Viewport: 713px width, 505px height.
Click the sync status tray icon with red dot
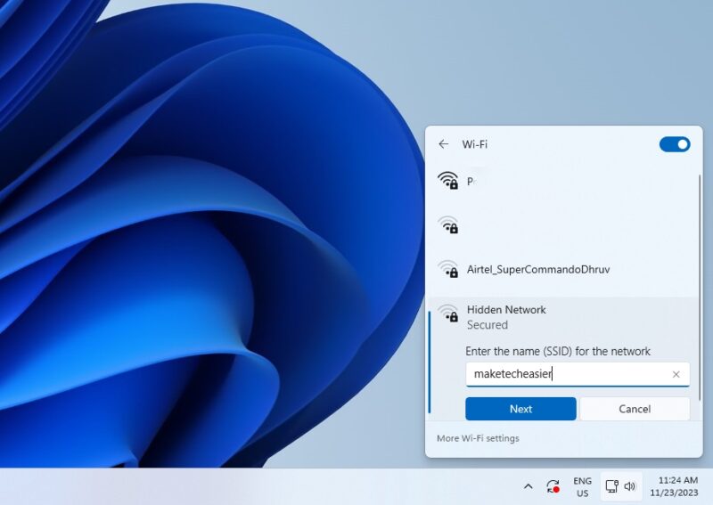point(553,486)
